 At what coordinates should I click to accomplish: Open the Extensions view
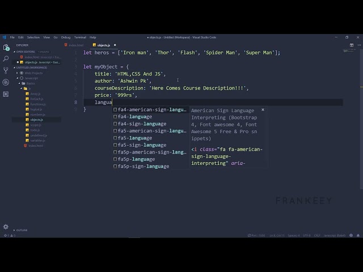(x=6, y=94)
